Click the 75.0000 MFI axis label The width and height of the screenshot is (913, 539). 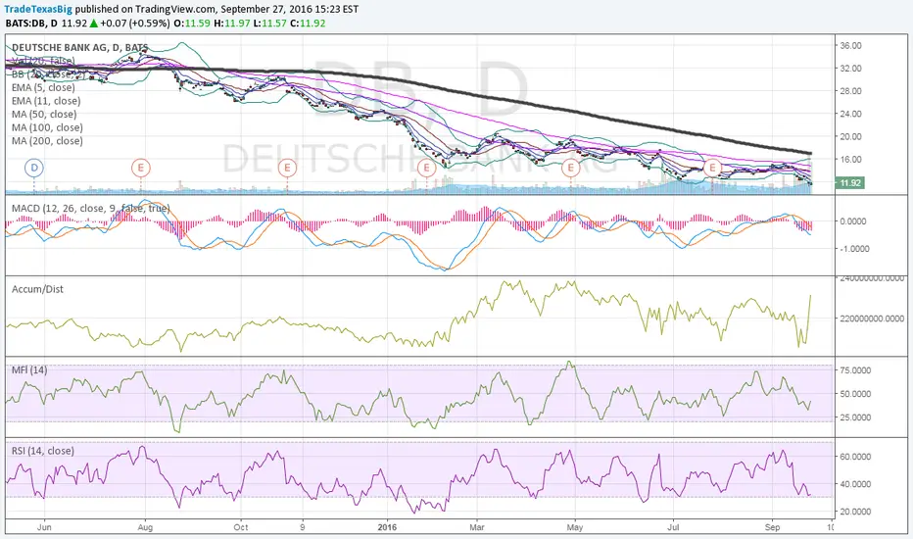(x=855, y=370)
